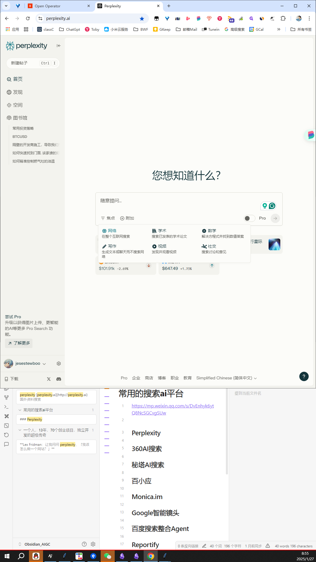Switch to the Open Operator tab
Screen dimensions: 316x562
point(59,6)
